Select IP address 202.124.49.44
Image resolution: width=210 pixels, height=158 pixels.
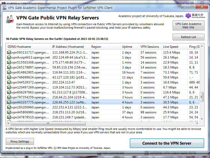70,57
